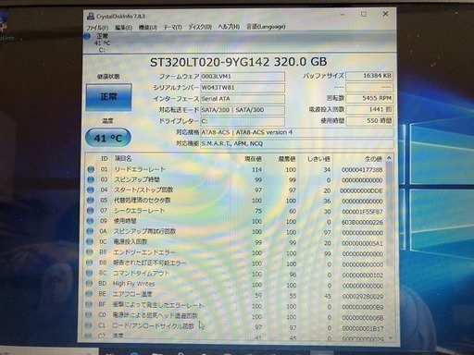Click the 41 °C temperature button
The image size is (474, 355).
[108, 138]
